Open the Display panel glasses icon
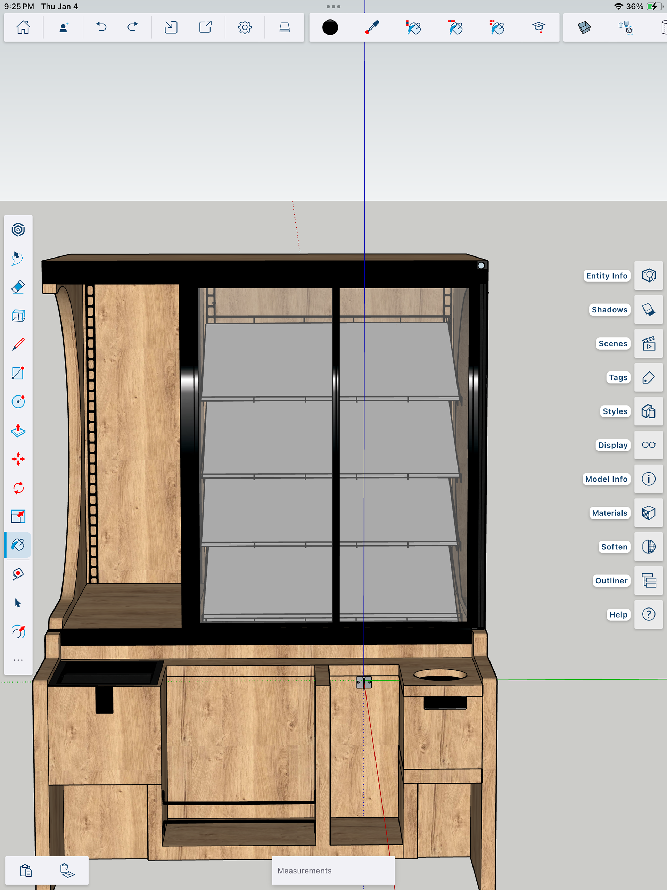 (x=649, y=445)
